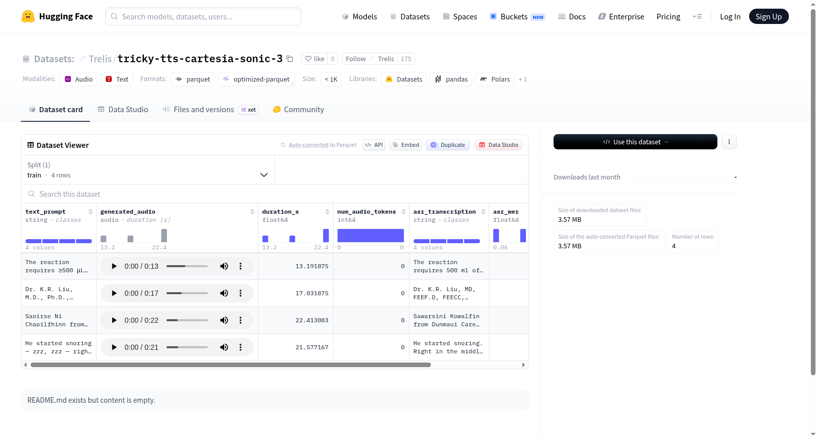Click the Sign Up button
The width and height of the screenshot is (817, 439).
click(x=768, y=16)
